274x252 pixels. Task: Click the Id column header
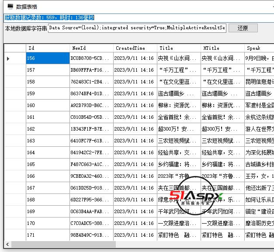point(48,48)
